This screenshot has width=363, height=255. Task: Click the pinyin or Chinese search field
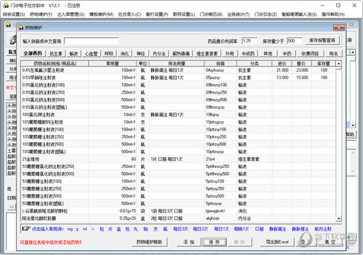click(91, 41)
